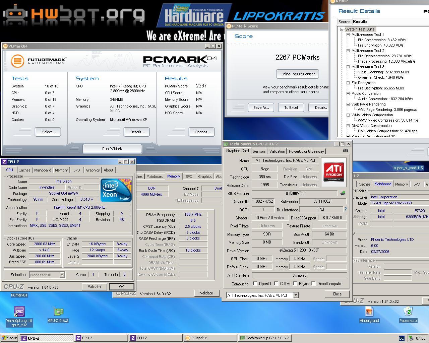Click the Core Speed value 2800.03 MHz
This screenshot has height=343, width=429.
45,244
